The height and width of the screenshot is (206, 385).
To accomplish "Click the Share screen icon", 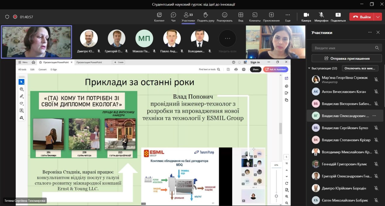I will 338,15.
